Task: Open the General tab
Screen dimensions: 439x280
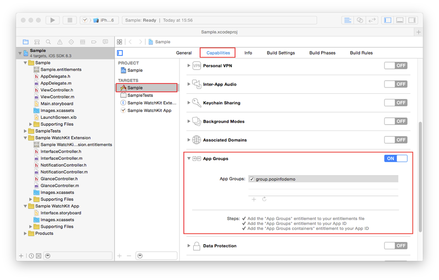Action: (184, 53)
